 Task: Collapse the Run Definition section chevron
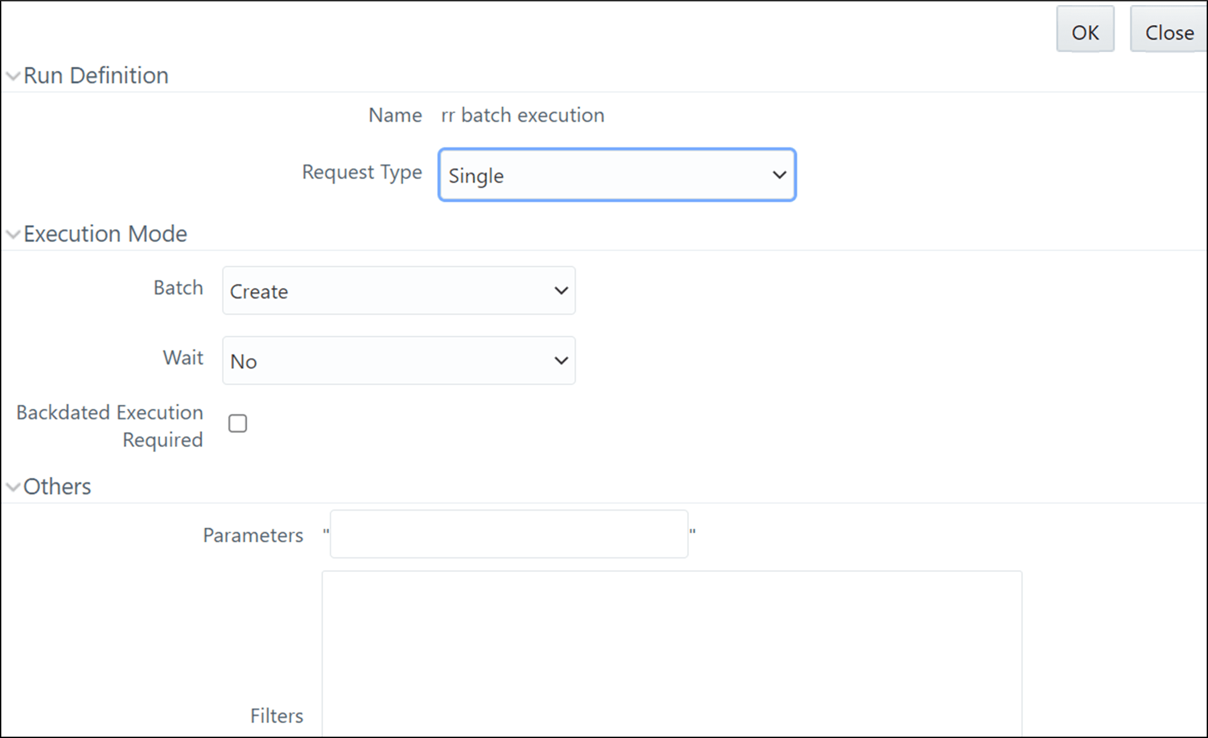[13, 76]
